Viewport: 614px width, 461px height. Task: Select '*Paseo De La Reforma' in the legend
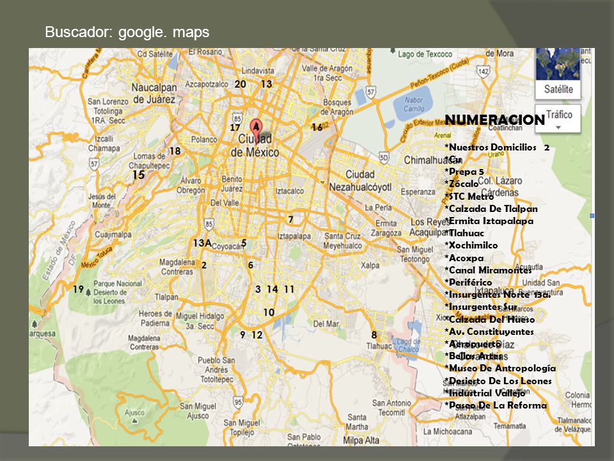(496, 405)
